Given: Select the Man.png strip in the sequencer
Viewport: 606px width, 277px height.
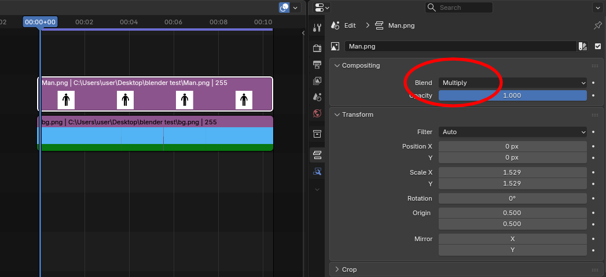Looking at the screenshot, I should (x=155, y=94).
